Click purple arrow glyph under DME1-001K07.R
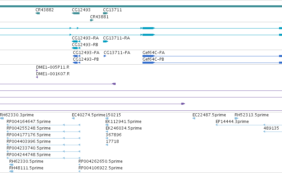This screenshot has height=173, width=282. [x=37, y=77]
